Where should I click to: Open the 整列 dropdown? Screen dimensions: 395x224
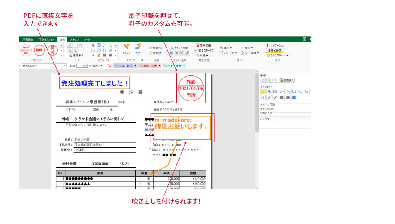[246, 48]
